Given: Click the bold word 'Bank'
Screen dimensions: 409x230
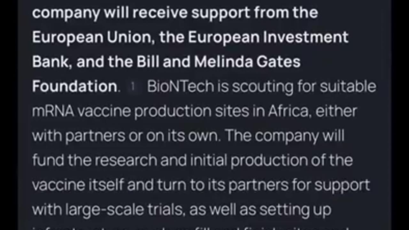Looking at the screenshot, I should (51, 62).
